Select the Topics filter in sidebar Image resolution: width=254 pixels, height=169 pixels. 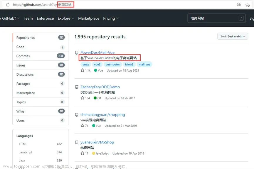(41, 102)
